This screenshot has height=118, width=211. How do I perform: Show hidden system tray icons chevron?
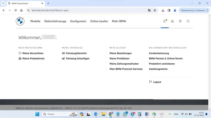point(170,114)
